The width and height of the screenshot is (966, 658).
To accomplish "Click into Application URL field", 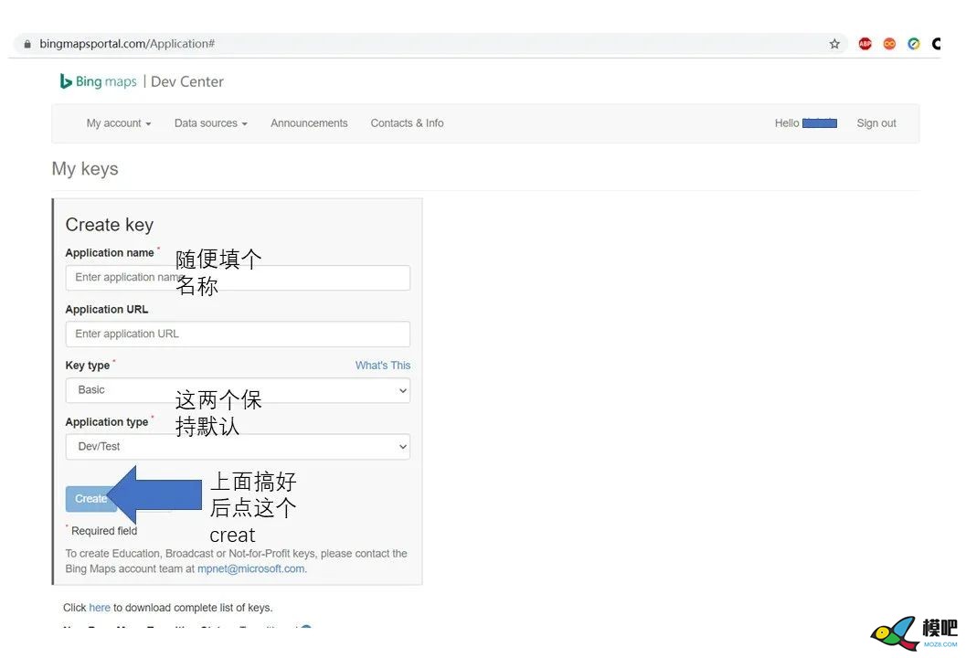I will point(238,334).
